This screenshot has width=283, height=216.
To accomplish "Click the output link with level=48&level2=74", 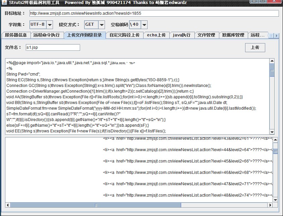I will 188,195.
